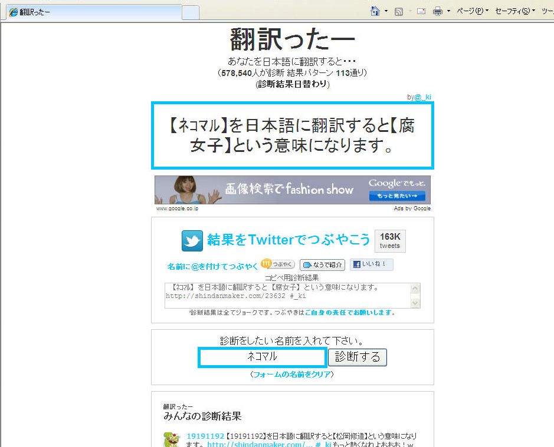Image resolution: width=554 pixels, height=447 pixels.
Task: Expand the Print button dropdown arrow
Action: 448,11
